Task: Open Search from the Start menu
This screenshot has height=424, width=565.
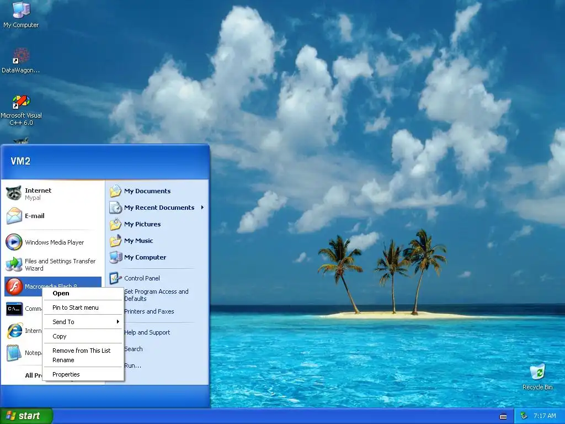Action: click(x=134, y=349)
